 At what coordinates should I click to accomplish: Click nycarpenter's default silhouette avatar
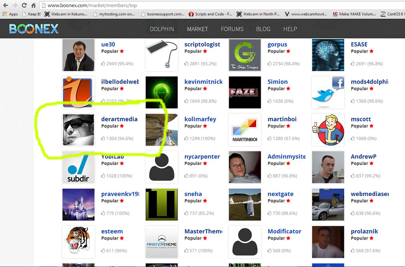(162, 167)
